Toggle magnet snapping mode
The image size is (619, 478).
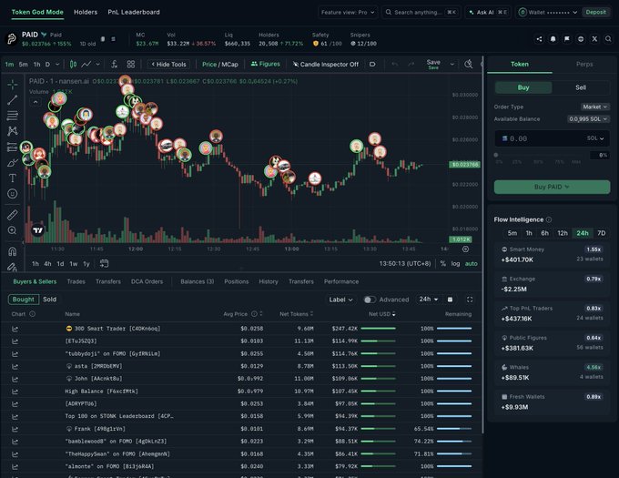coord(12,251)
